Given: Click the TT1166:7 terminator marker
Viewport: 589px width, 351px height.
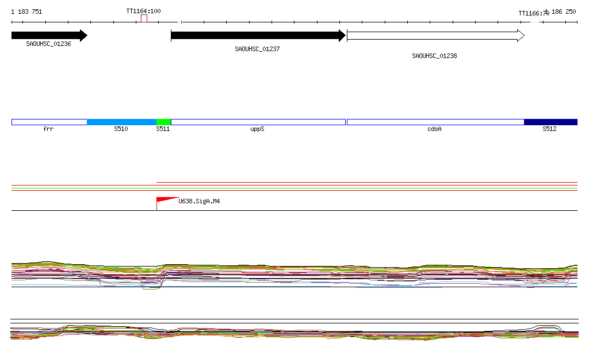Looking at the screenshot, I should 535,20.
